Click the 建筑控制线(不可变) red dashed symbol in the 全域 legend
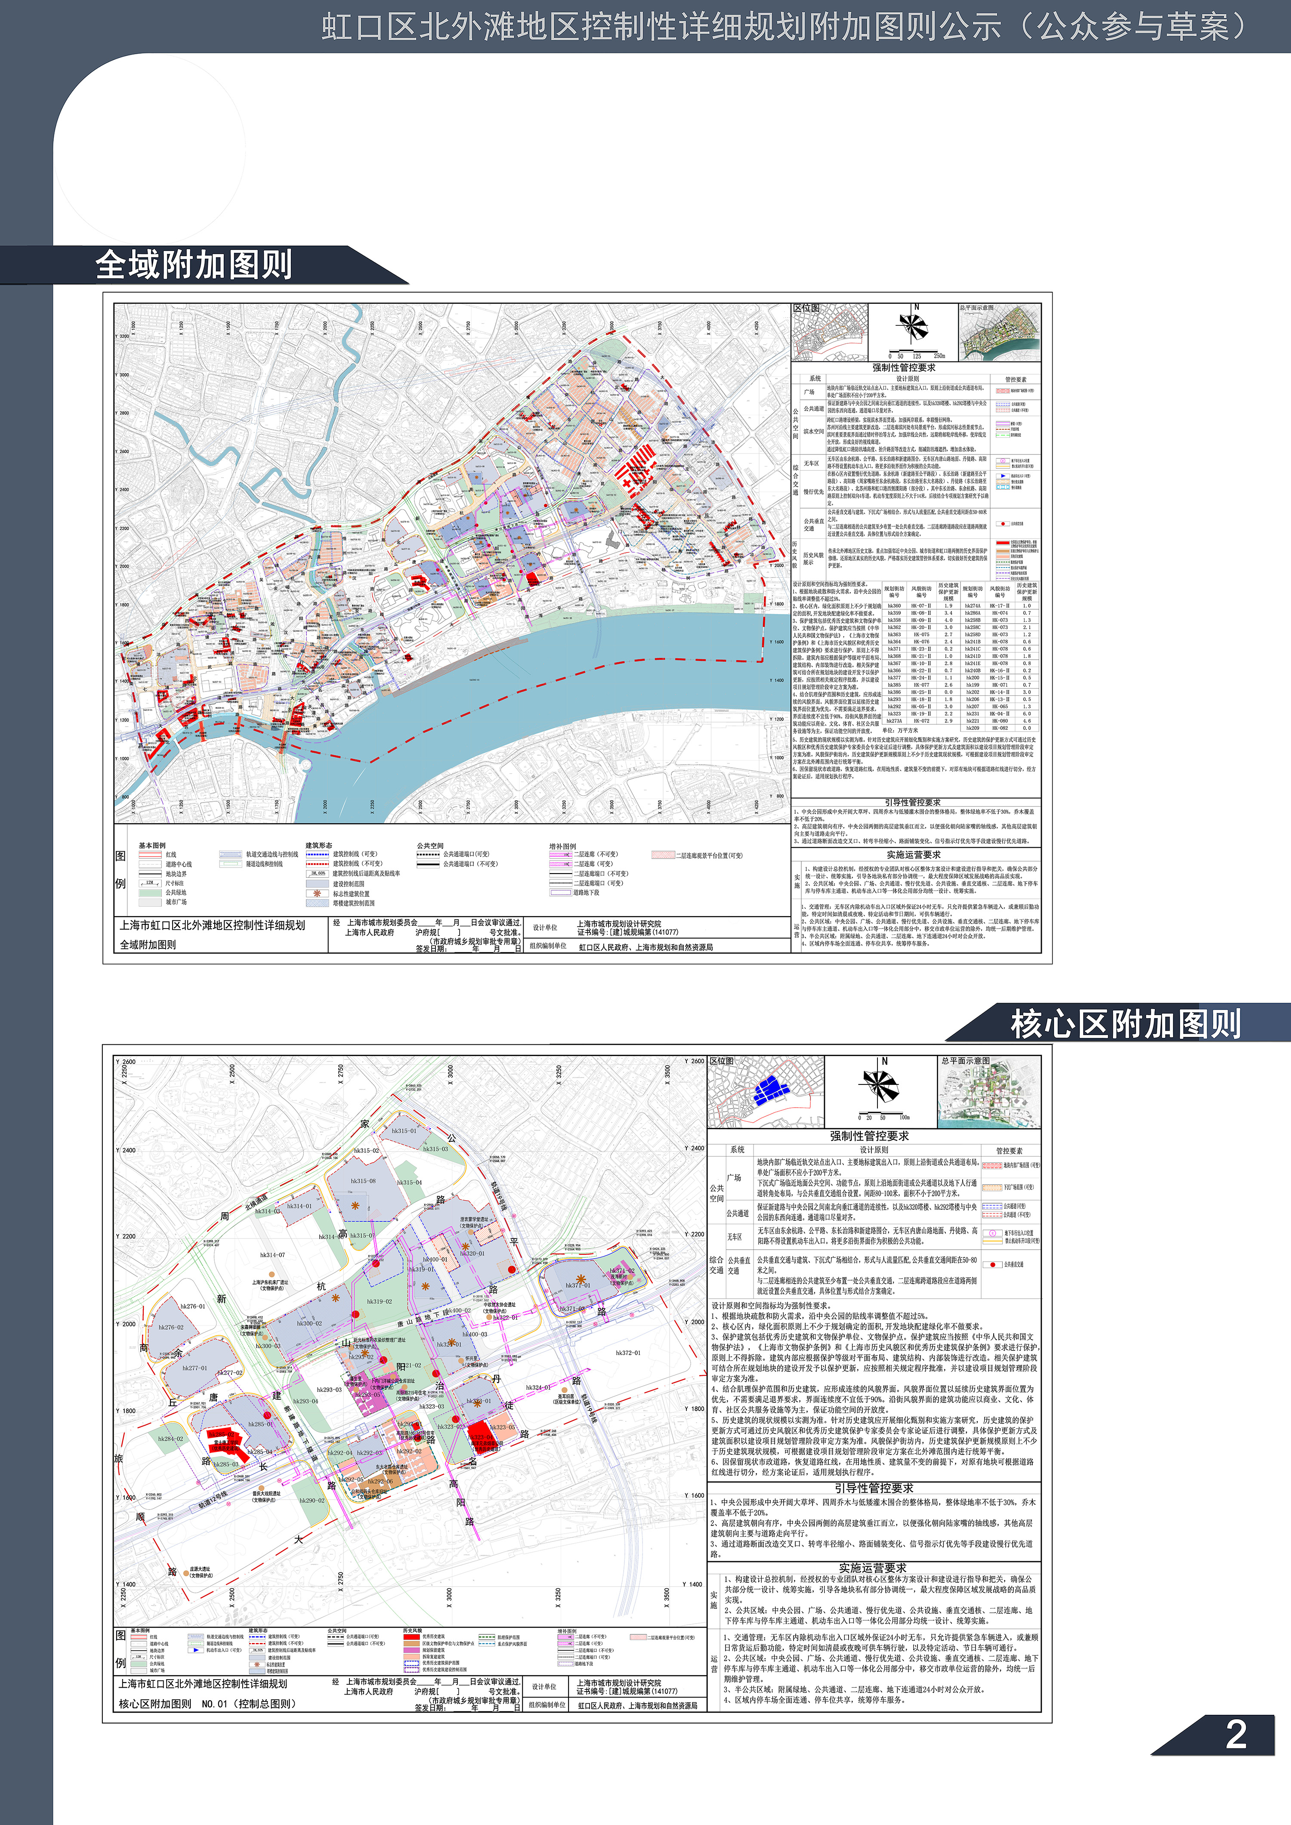The image size is (1291, 1825). point(318,864)
